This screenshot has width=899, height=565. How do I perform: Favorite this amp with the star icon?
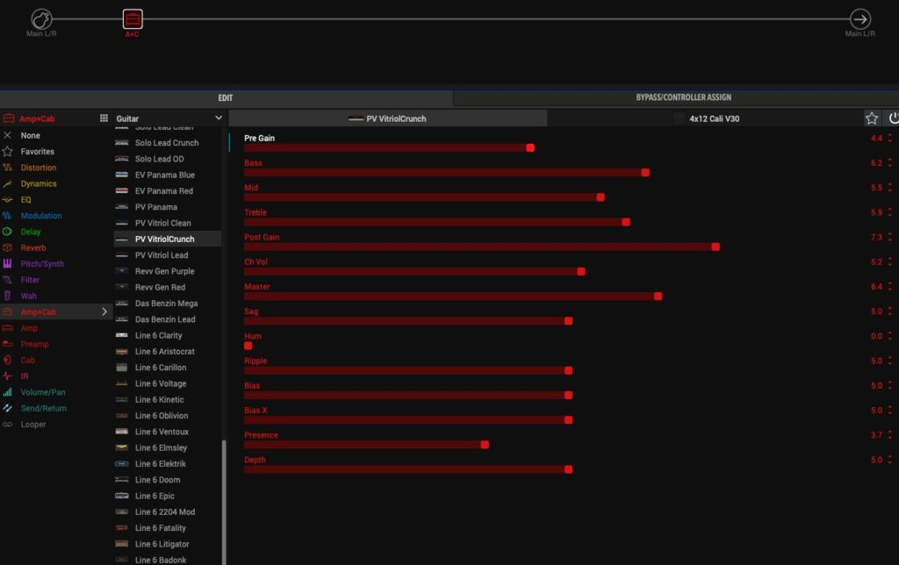(872, 118)
